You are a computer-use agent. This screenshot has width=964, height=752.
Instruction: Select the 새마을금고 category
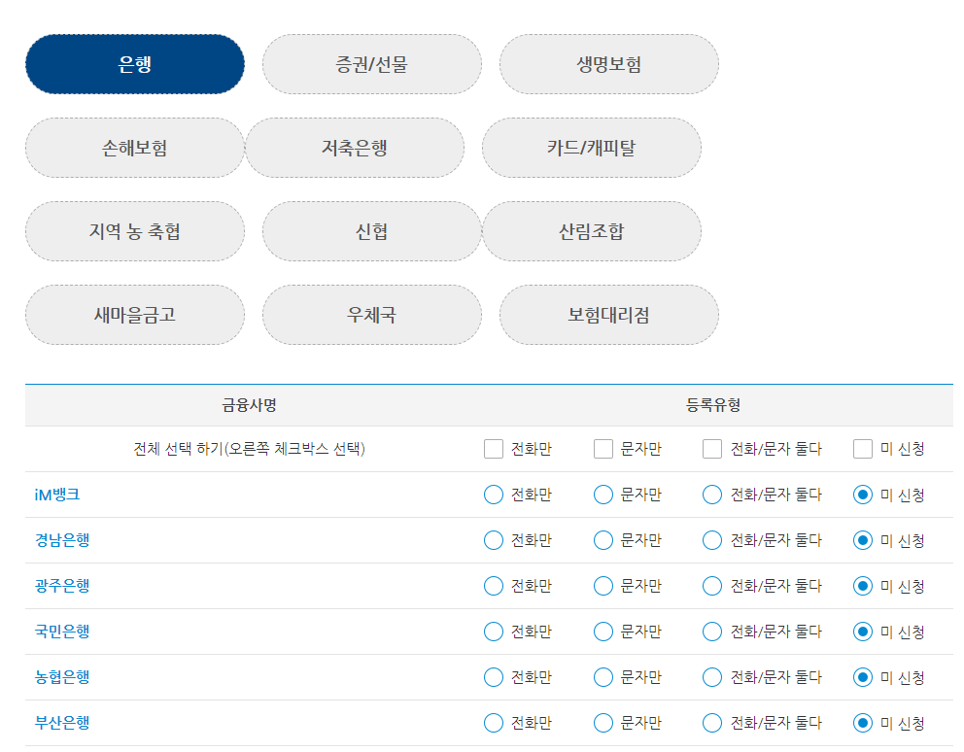pos(134,314)
